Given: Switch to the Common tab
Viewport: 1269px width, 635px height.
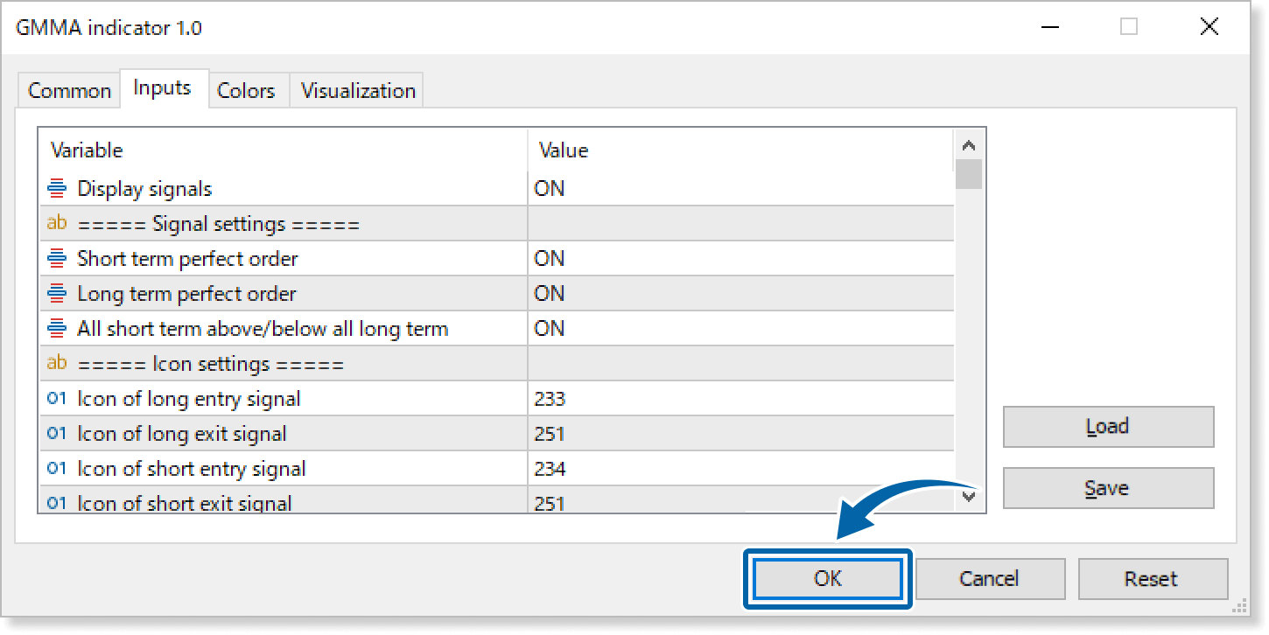Looking at the screenshot, I should click(x=69, y=91).
